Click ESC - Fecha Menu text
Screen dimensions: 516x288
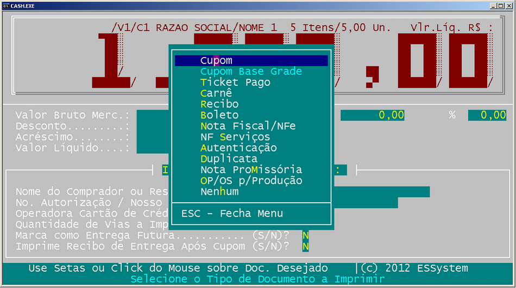232,214
